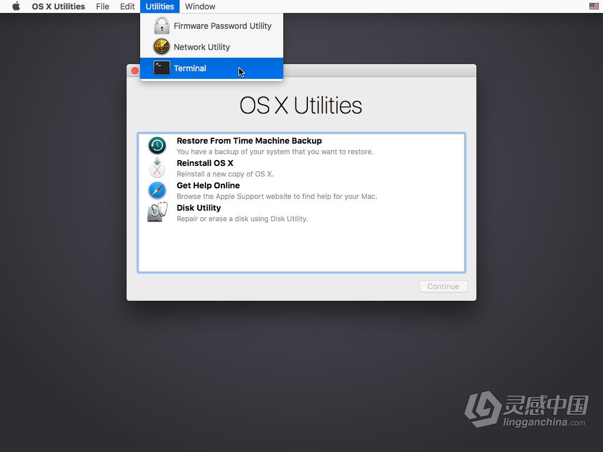Collapse the open Utilities menu
Viewport: 603px width, 452px height.
coord(160,6)
